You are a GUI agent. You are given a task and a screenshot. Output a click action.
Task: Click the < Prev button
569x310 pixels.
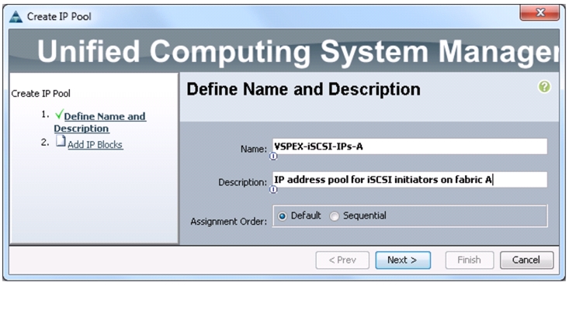[x=342, y=260]
